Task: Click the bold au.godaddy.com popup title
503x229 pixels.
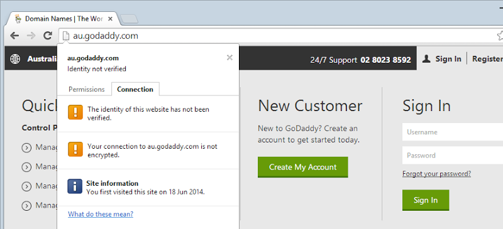Action: (93, 58)
